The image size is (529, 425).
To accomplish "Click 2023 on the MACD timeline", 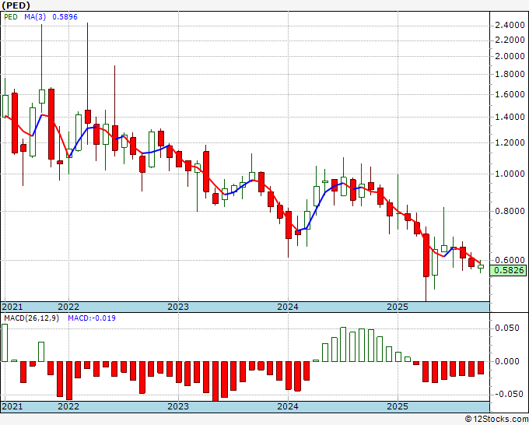I will pyautogui.click(x=178, y=406).
